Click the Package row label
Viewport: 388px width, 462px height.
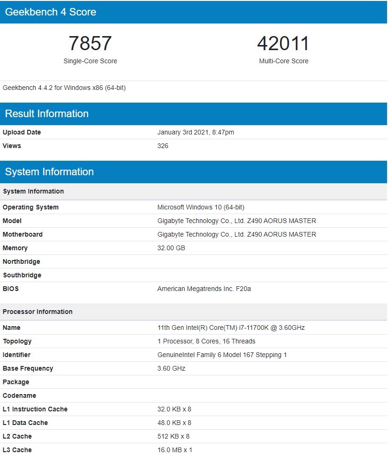16,382
